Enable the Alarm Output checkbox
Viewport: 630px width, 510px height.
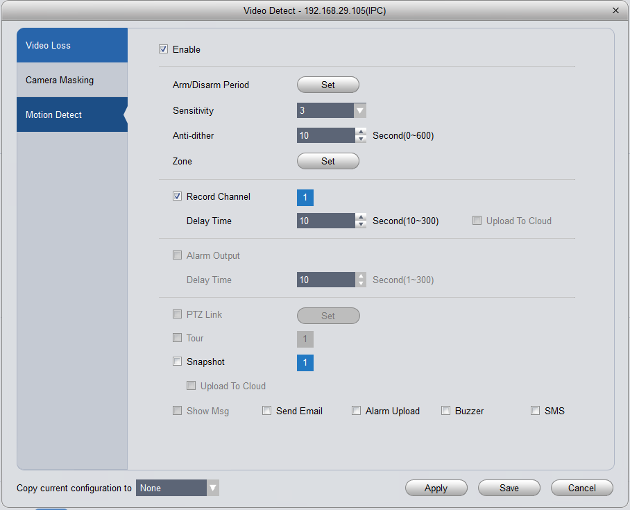point(177,255)
